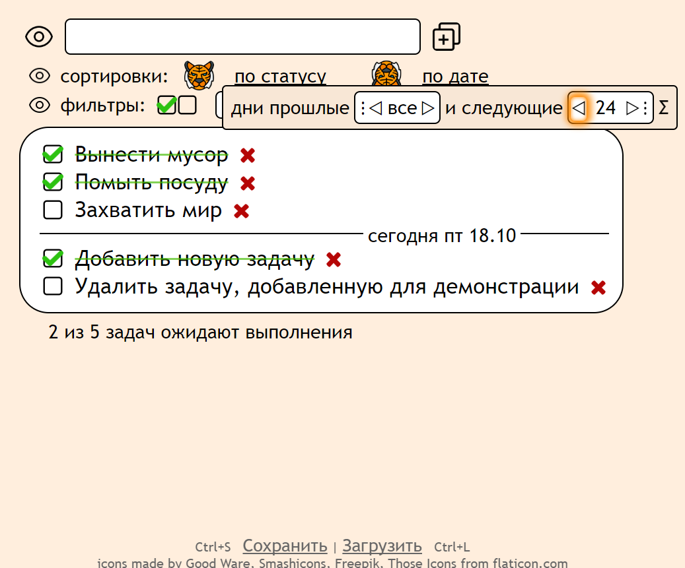The width and height of the screenshot is (685, 568).
Task: Delete the Вынести мусор task with red X
Action: (x=248, y=155)
